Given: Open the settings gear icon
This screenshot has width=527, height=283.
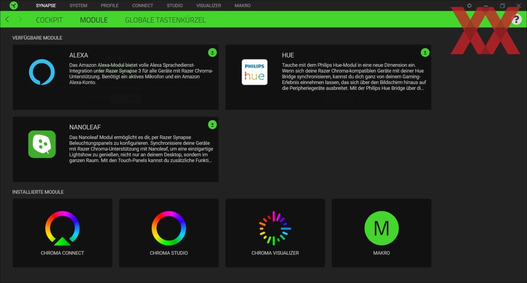Looking at the screenshot, I should pos(469,6).
